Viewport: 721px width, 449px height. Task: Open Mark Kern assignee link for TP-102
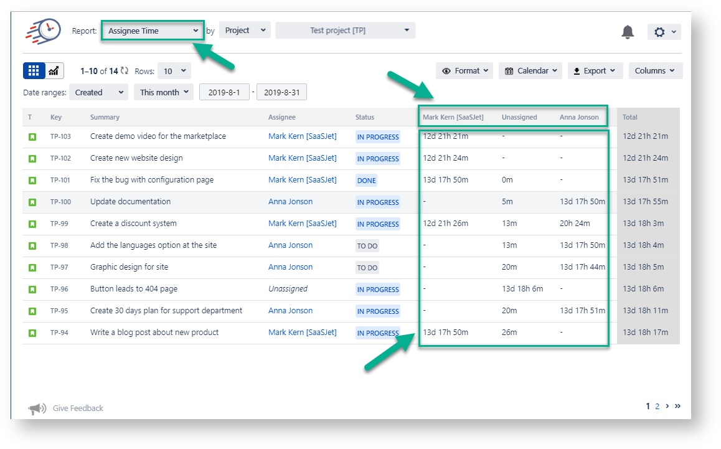tap(302, 158)
